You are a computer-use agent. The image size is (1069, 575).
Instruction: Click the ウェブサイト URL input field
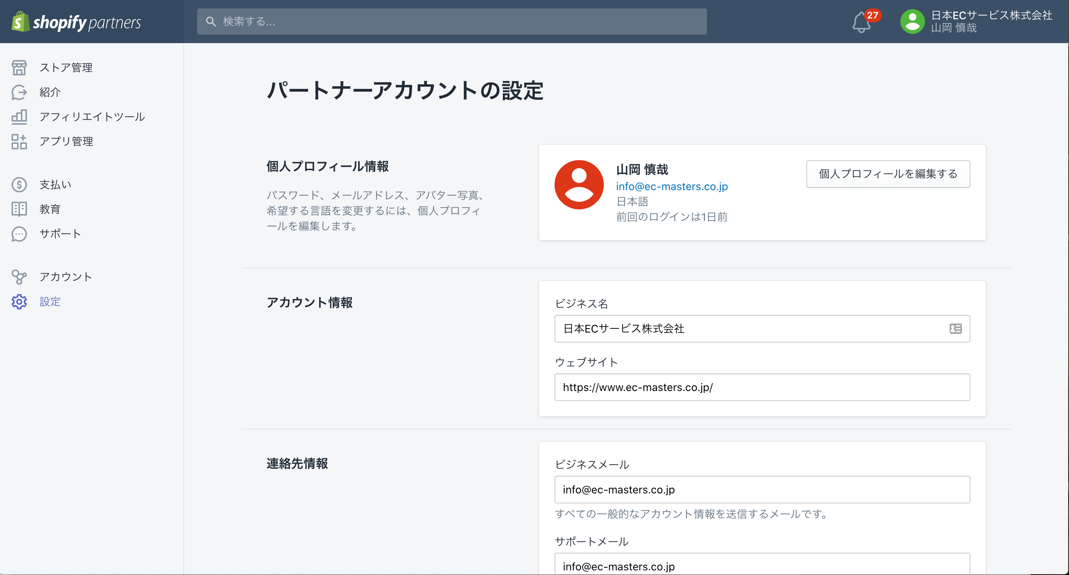pos(762,387)
